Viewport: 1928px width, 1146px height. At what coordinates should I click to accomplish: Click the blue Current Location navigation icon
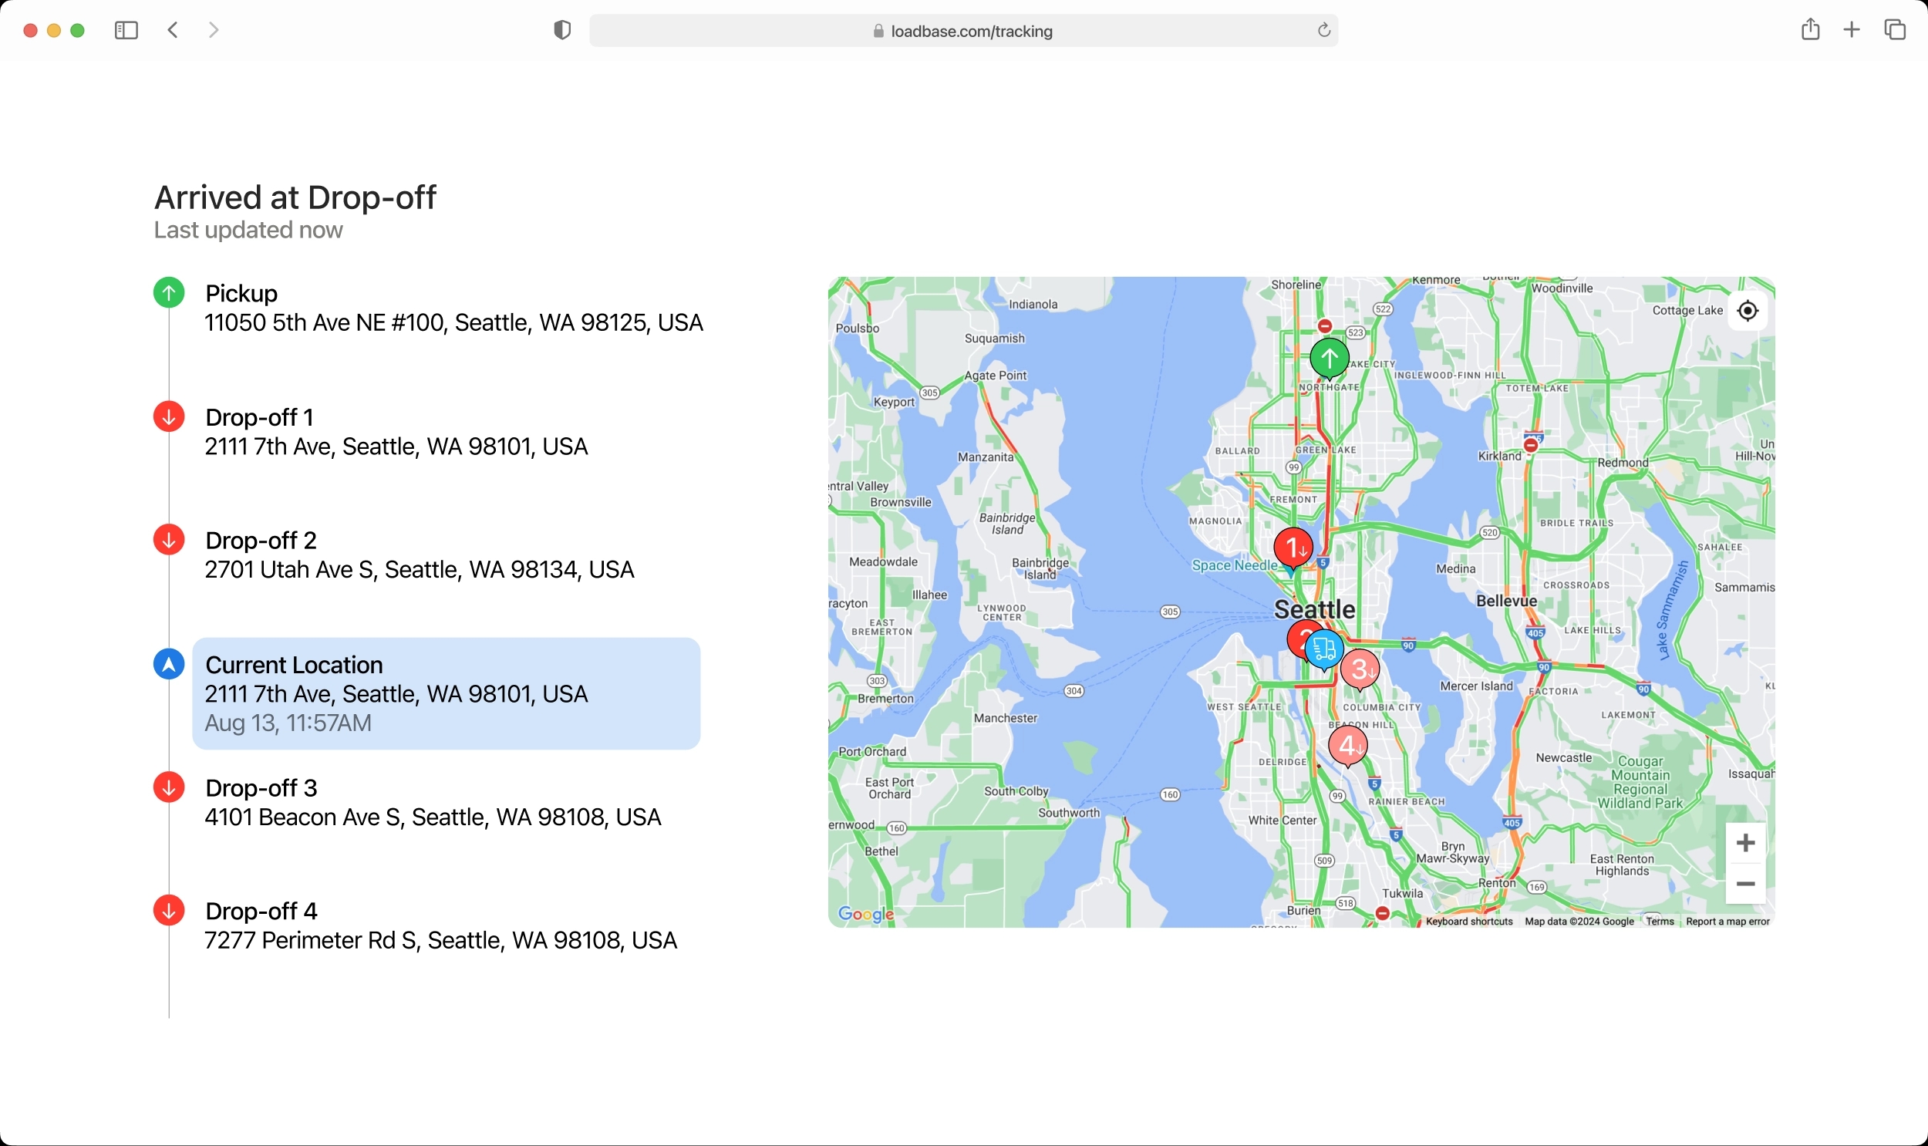(169, 664)
